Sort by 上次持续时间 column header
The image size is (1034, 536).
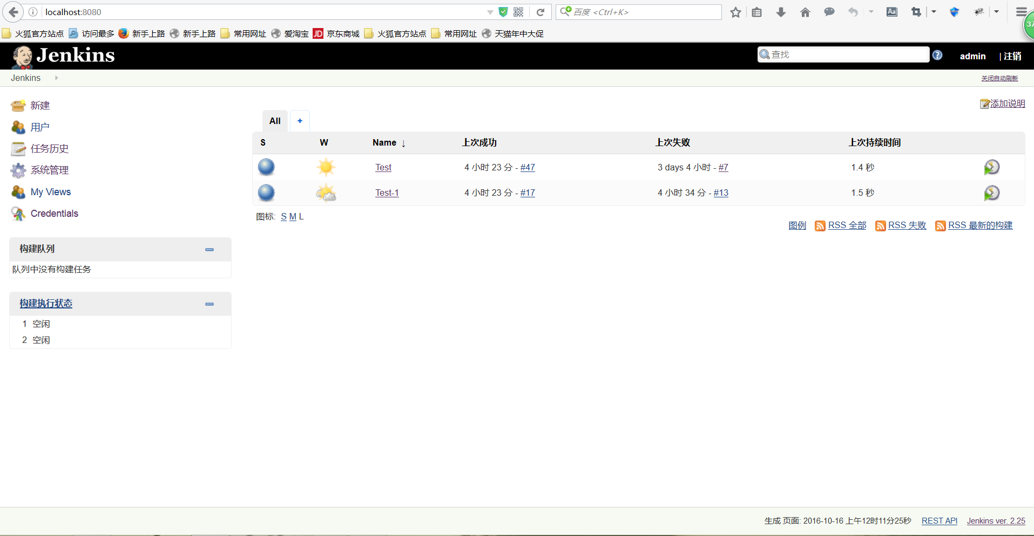click(875, 142)
